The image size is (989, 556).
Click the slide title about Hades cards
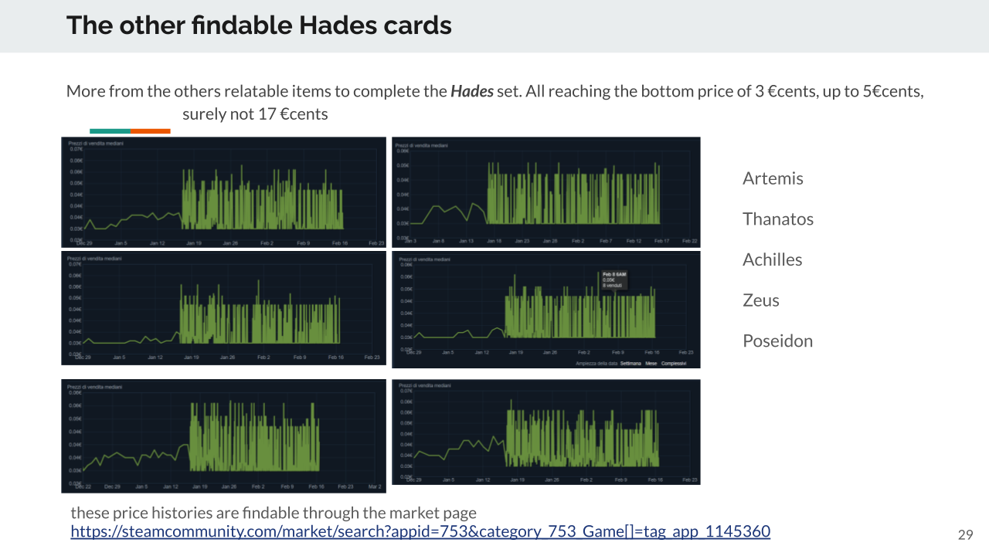[259, 25]
